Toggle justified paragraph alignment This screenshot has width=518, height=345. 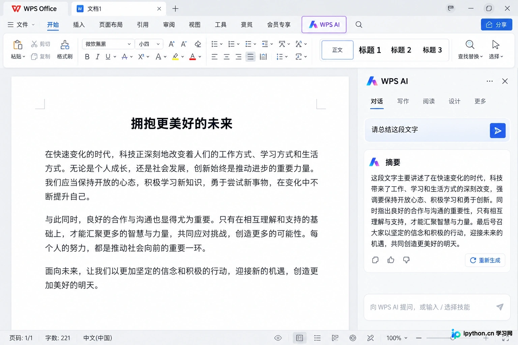click(x=250, y=57)
